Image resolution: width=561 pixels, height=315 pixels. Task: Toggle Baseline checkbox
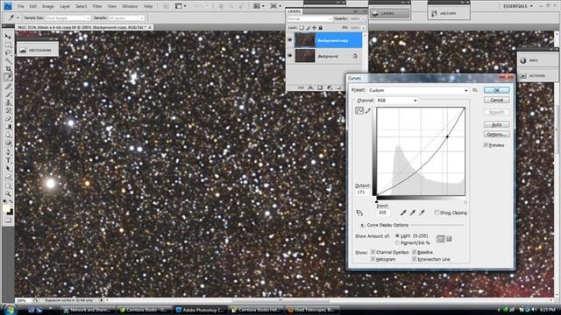[415, 252]
